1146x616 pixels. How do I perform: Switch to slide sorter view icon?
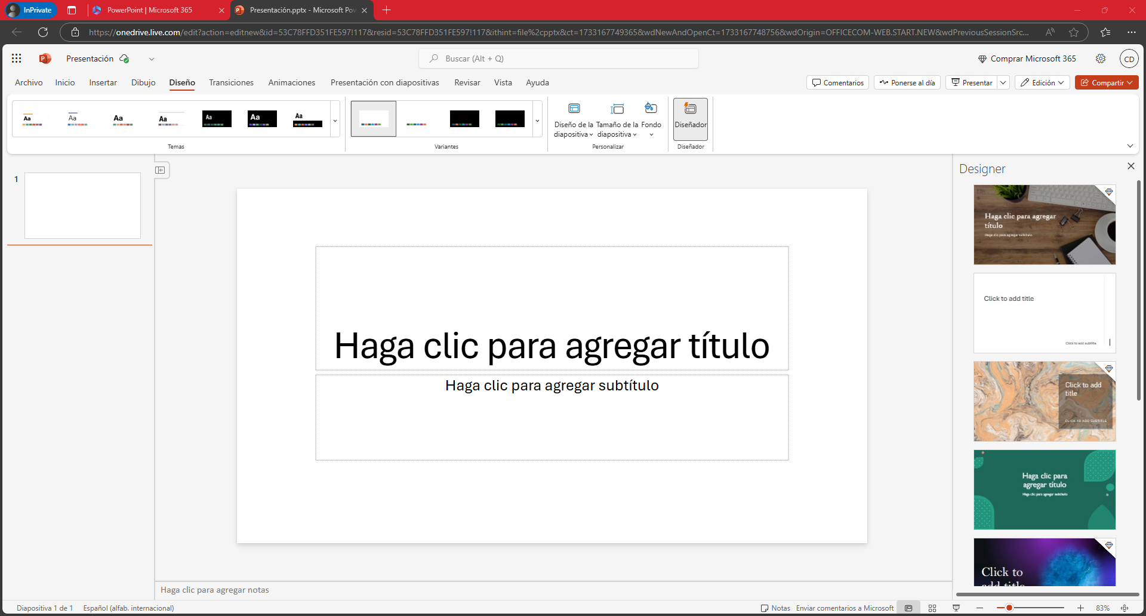tap(932, 608)
